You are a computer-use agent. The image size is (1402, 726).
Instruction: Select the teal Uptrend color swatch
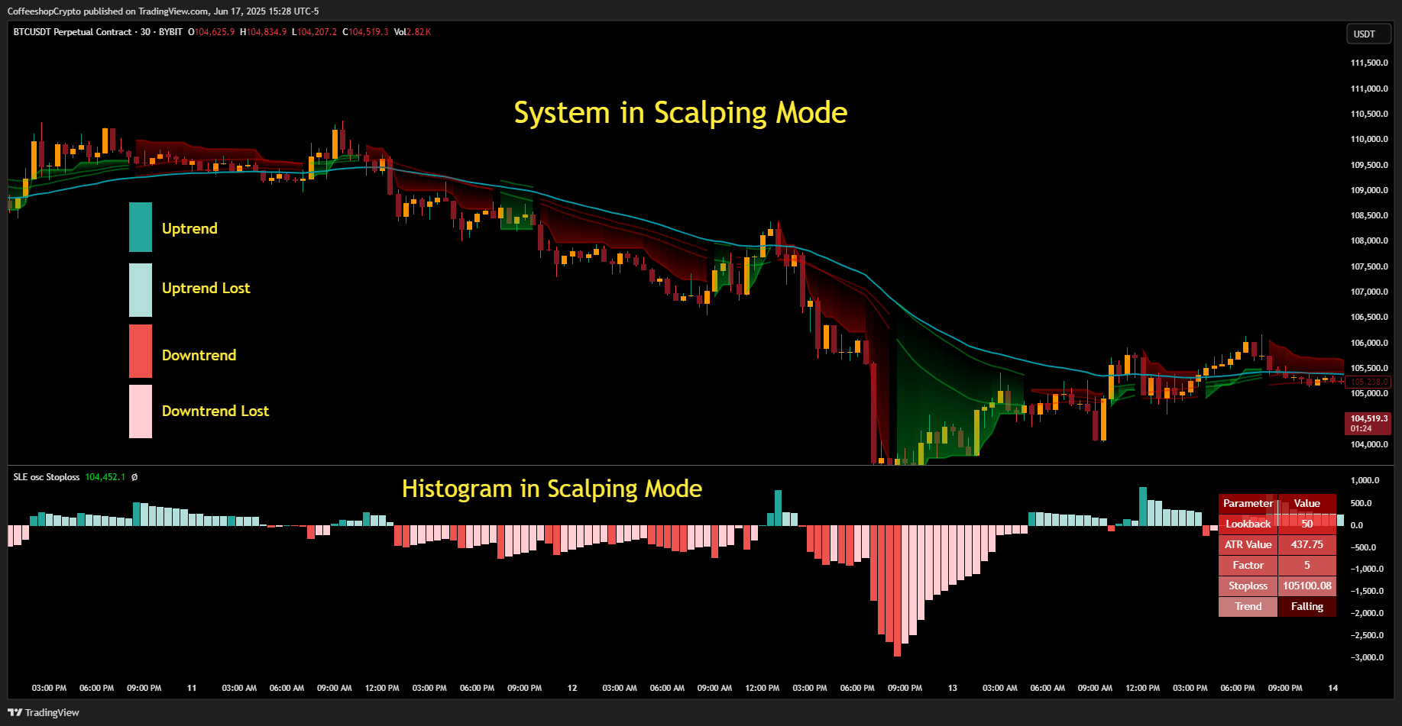point(141,227)
